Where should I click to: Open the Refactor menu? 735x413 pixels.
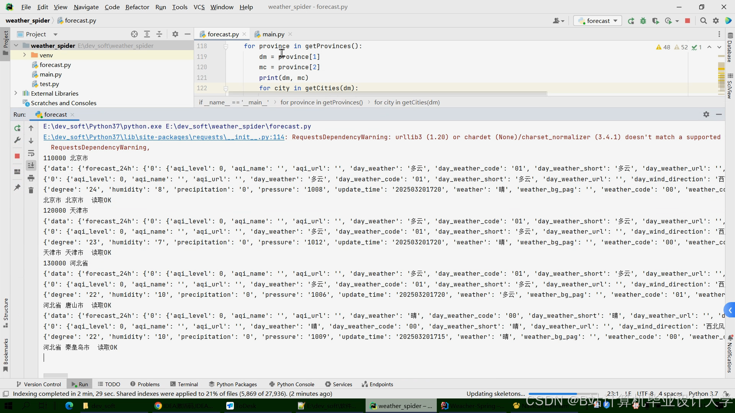tap(137, 7)
